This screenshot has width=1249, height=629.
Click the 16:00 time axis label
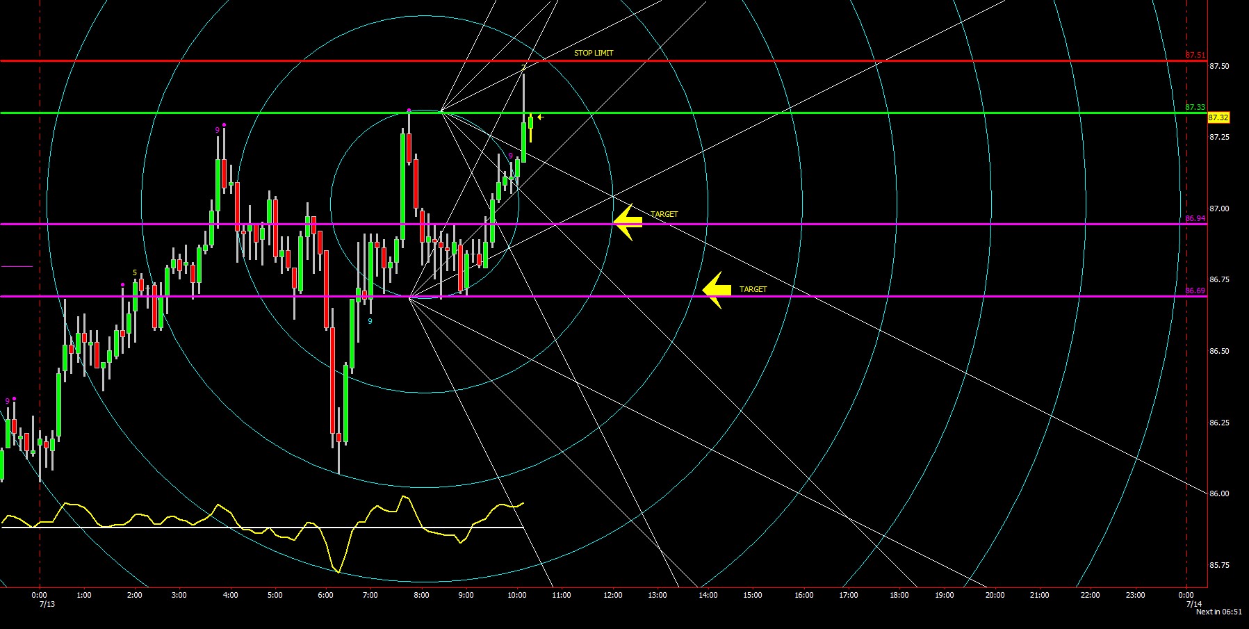804,595
